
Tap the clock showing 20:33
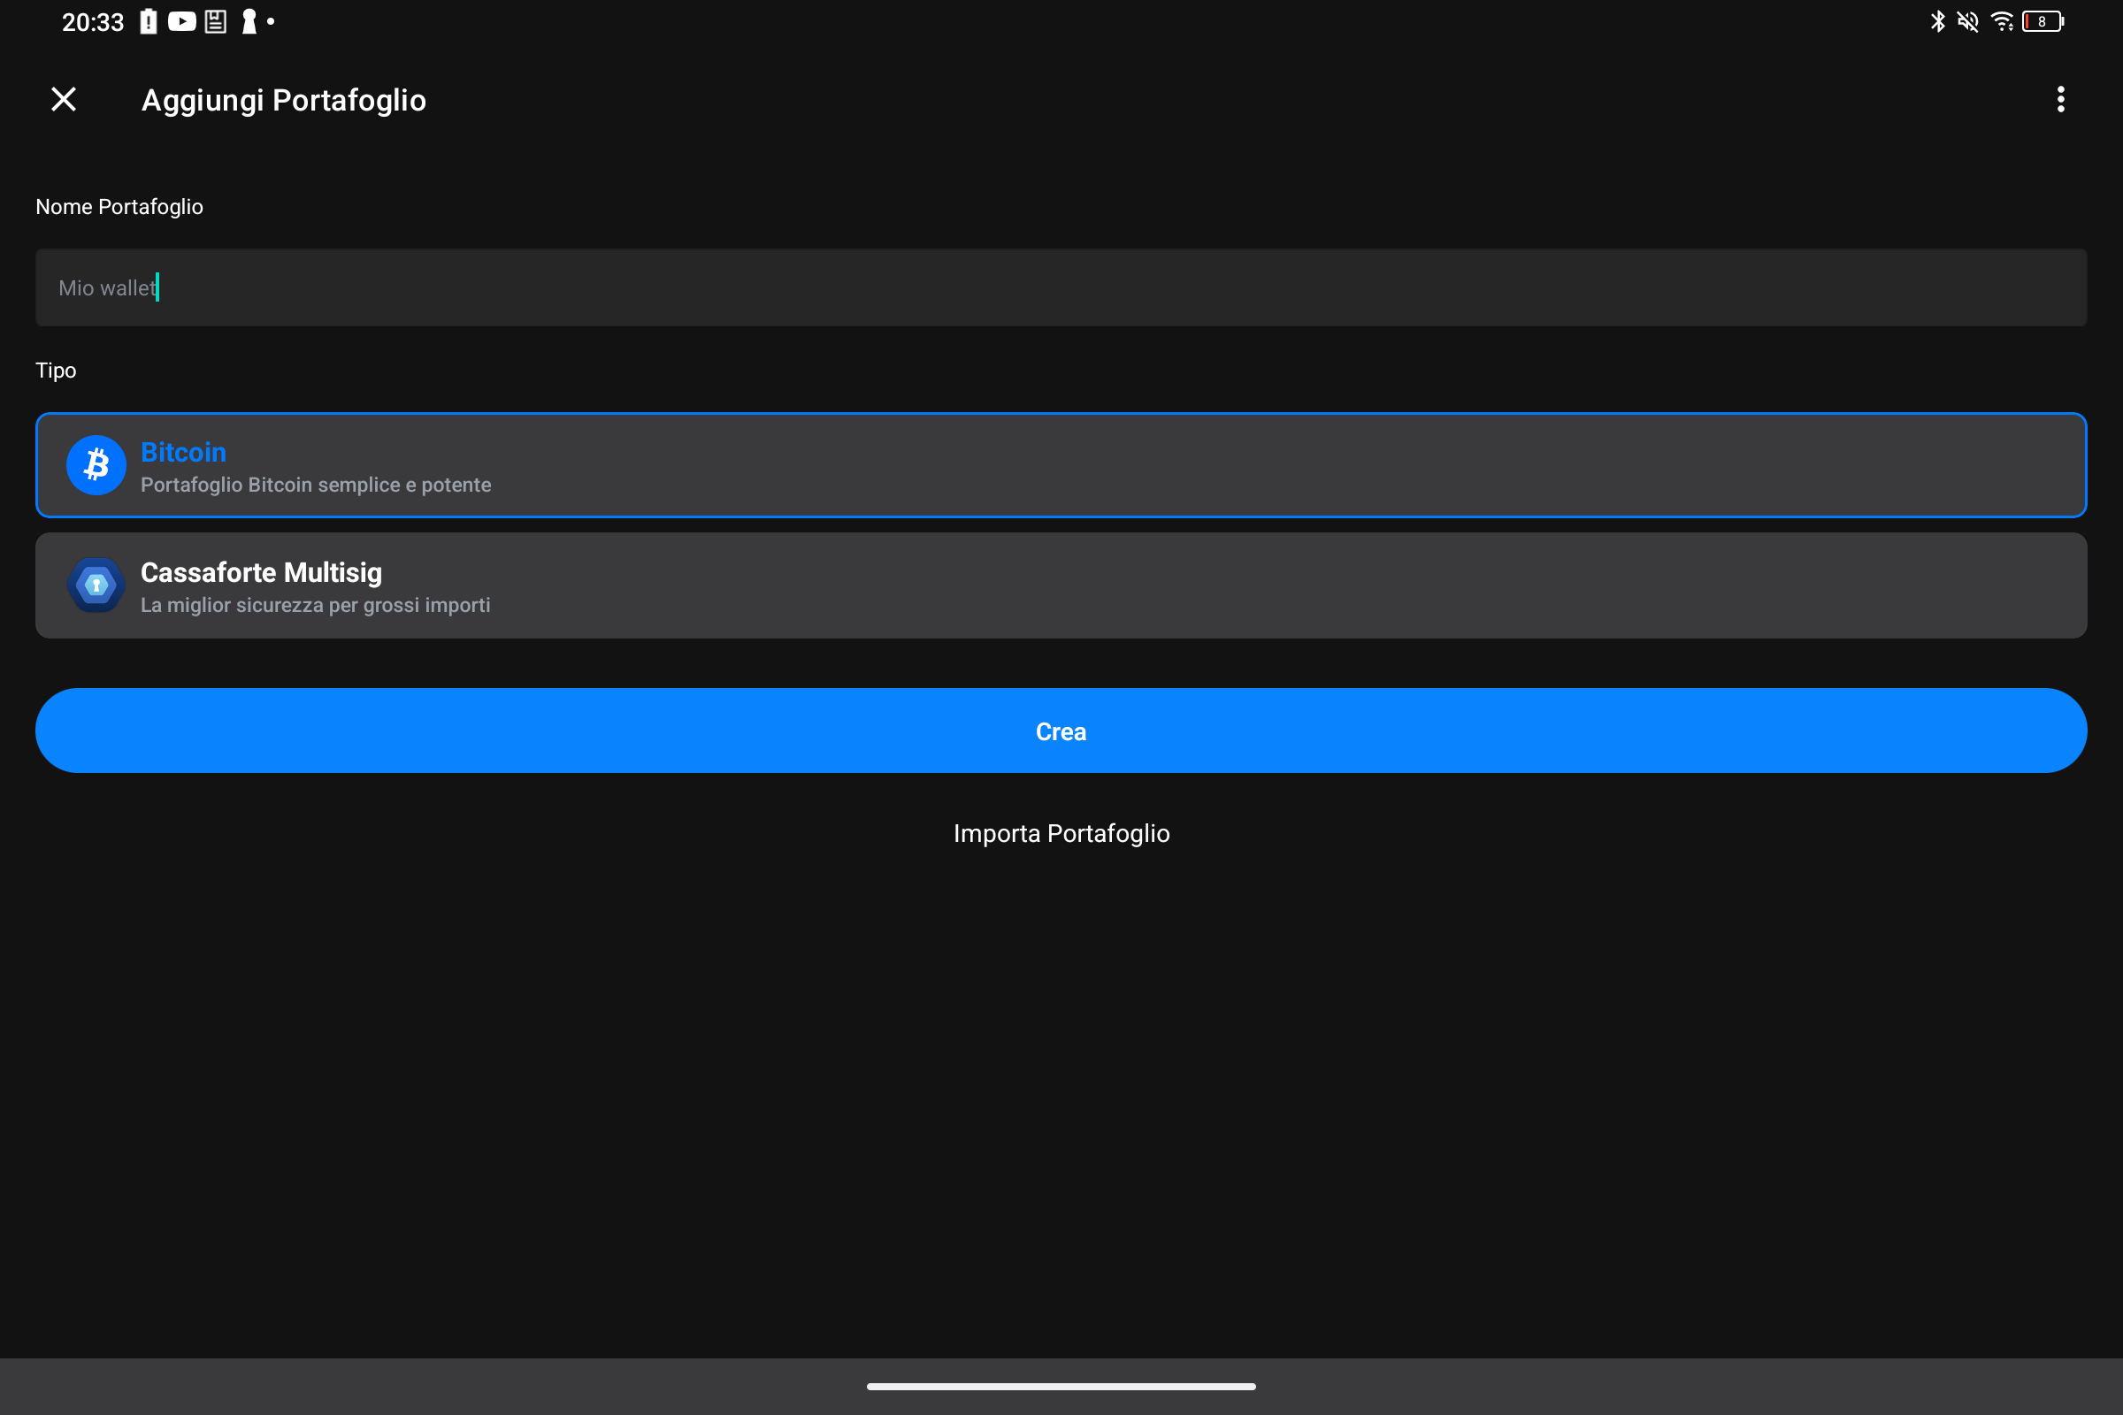click(x=91, y=21)
